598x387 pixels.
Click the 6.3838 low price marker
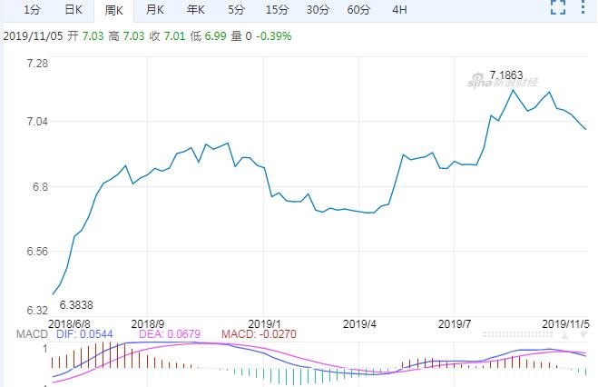click(x=75, y=304)
